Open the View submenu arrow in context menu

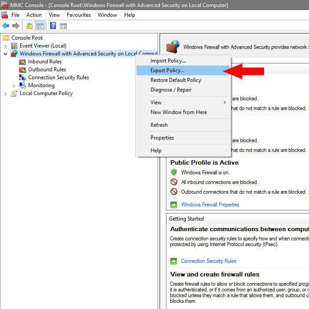coord(224,102)
